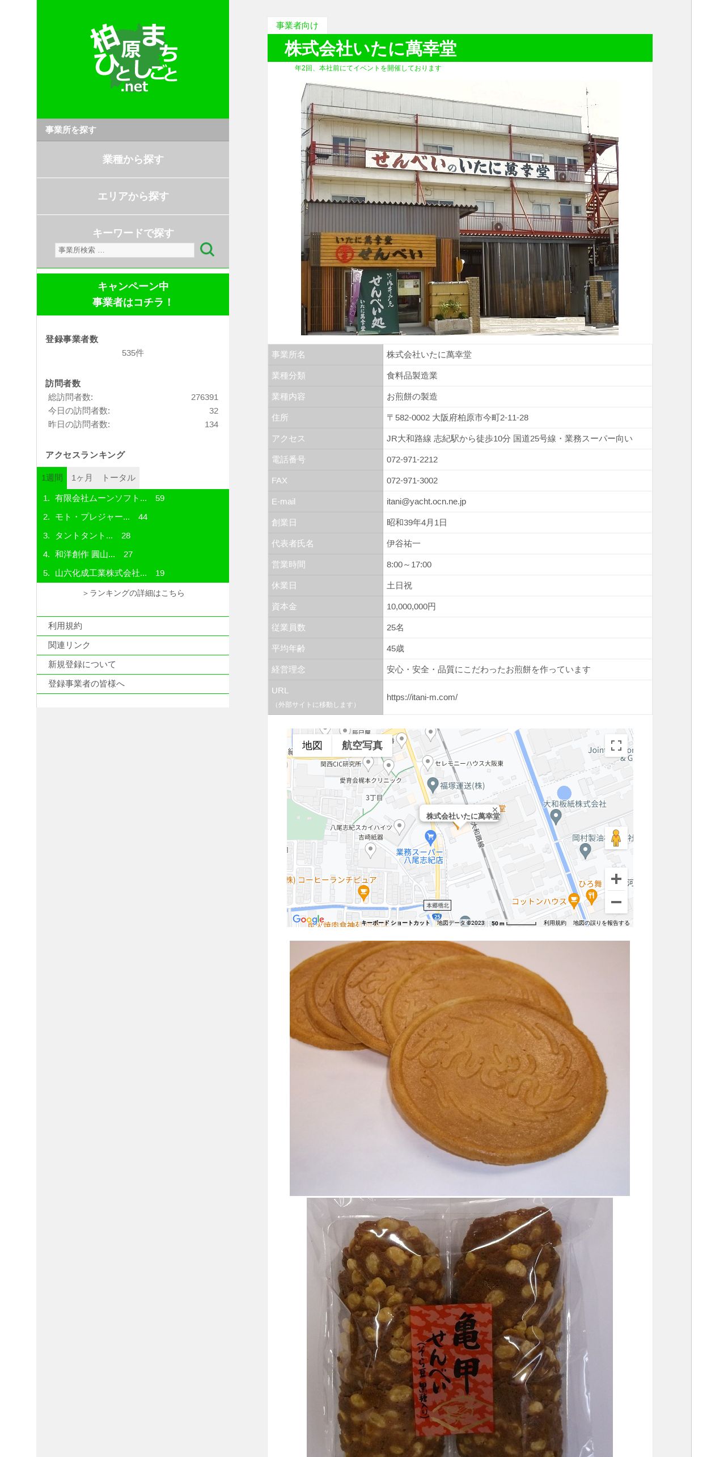Open 関連リンク sidebar link

click(x=133, y=645)
